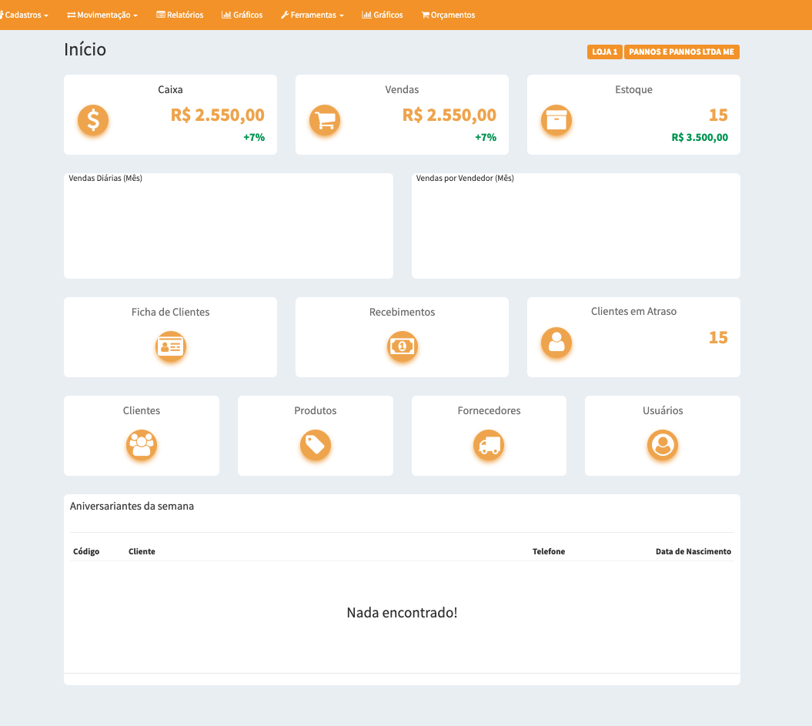Image resolution: width=812 pixels, height=726 pixels.
Task: Click the LOJA 1 badge button
Action: [x=604, y=52]
